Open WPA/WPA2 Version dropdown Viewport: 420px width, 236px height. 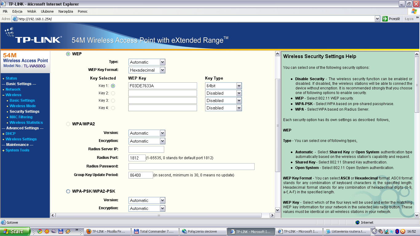147,133
